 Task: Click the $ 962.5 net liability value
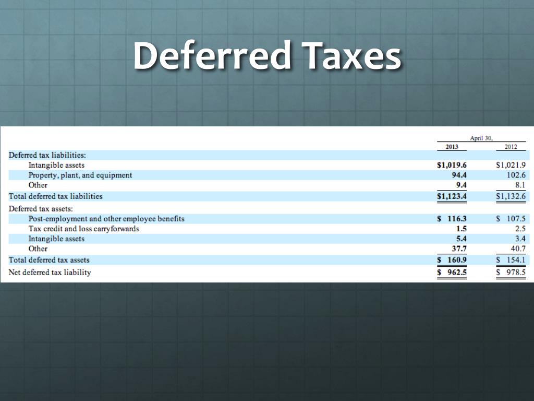[452, 273]
